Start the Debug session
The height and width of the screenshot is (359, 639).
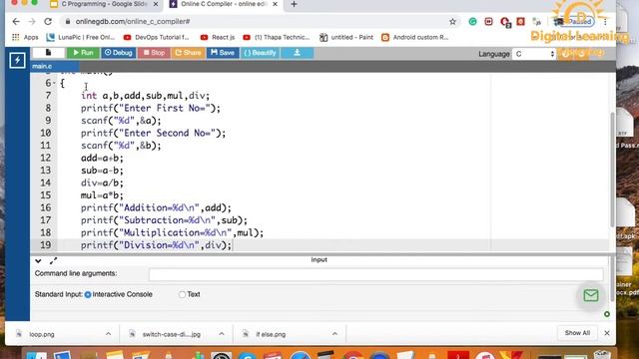coord(118,53)
